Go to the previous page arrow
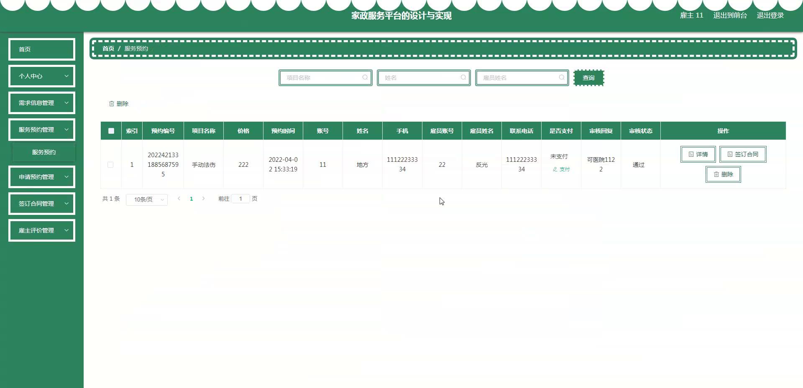This screenshot has height=388, width=803. [179, 199]
